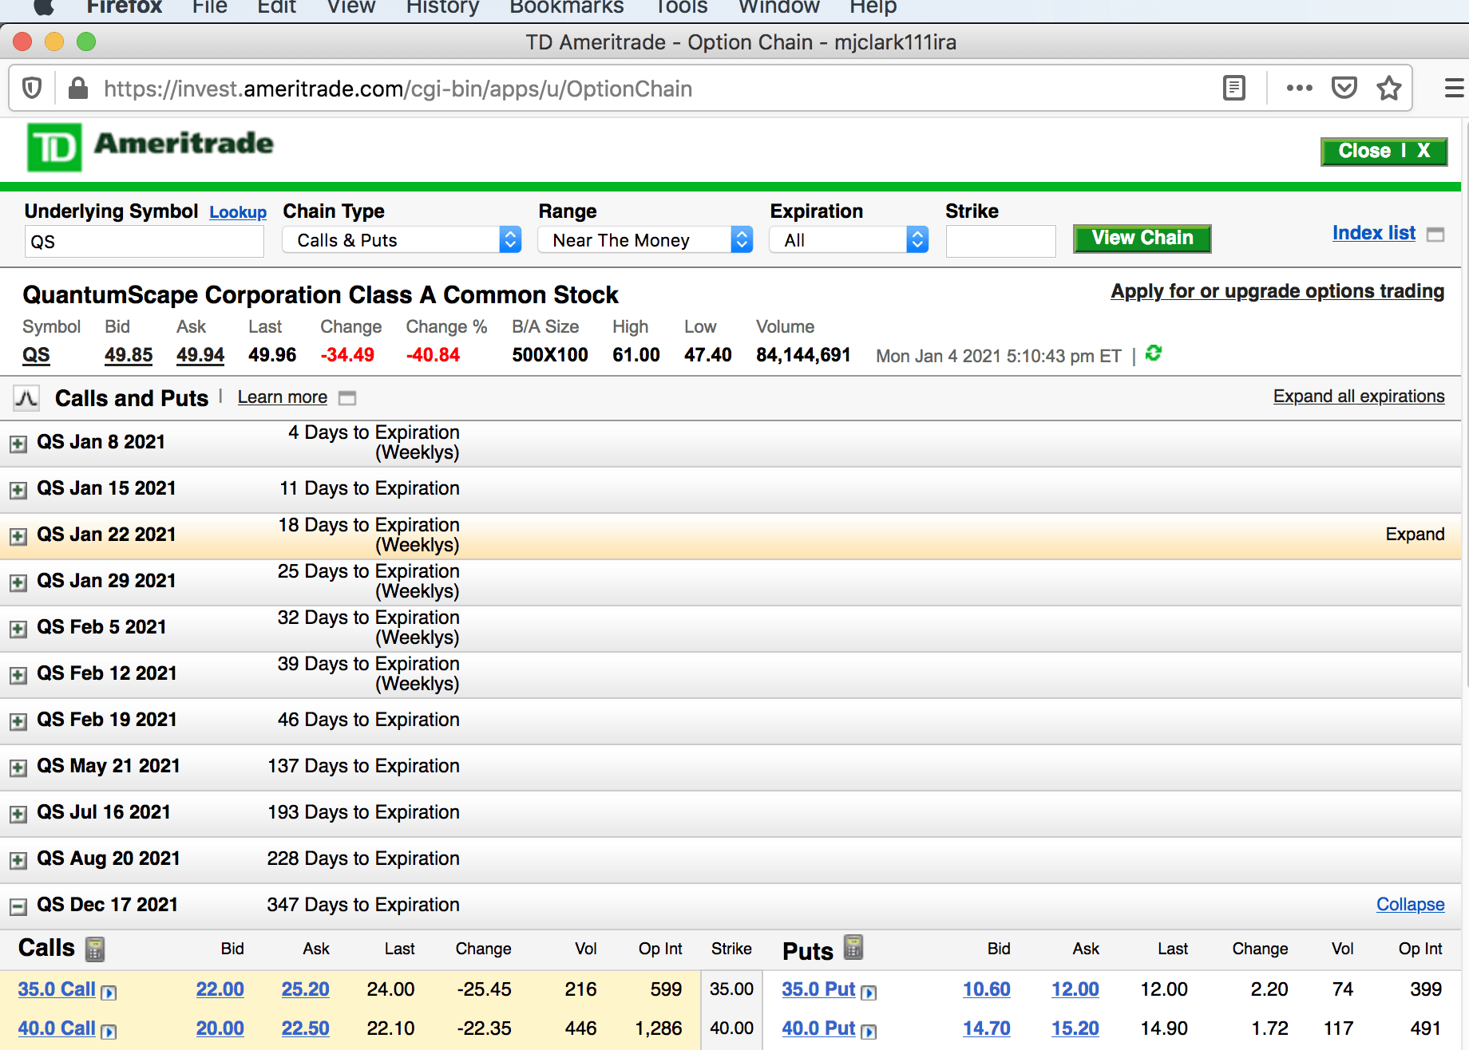Open the Calls calculator icon
This screenshot has width=1469, height=1050.
point(95,949)
